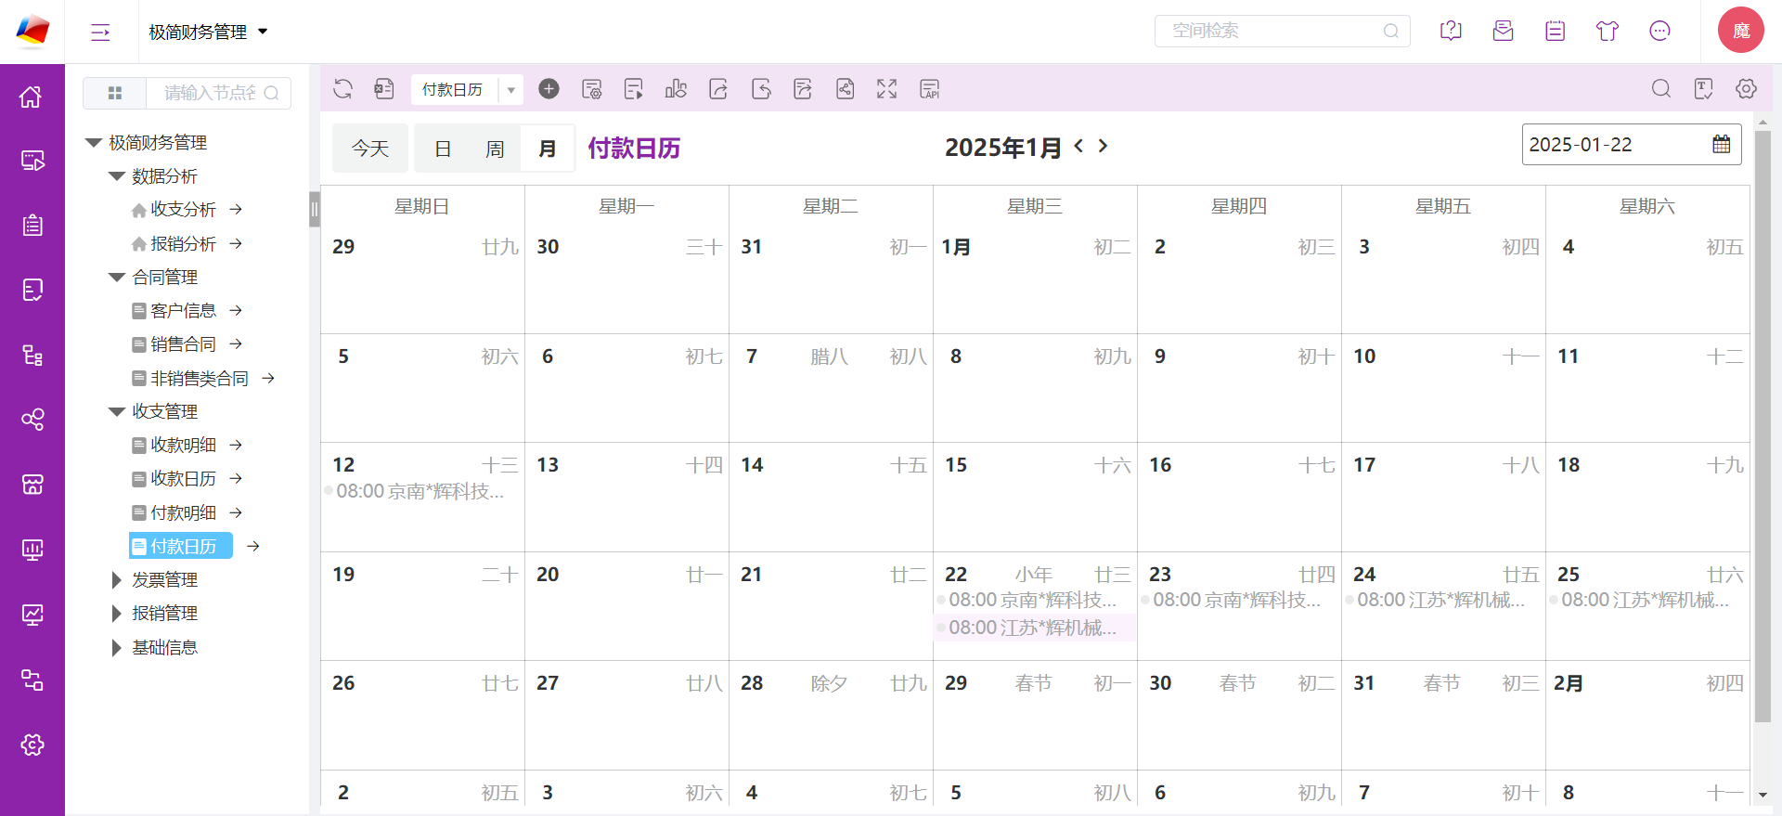The image size is (1782, 816).
Task: Select 客户信息 in the tree
Action: 183,311
